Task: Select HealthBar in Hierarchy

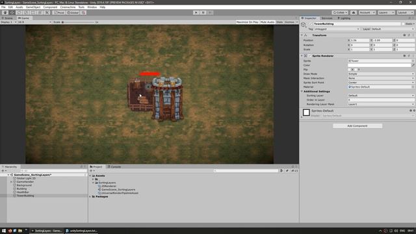Action: click(23, 192)
